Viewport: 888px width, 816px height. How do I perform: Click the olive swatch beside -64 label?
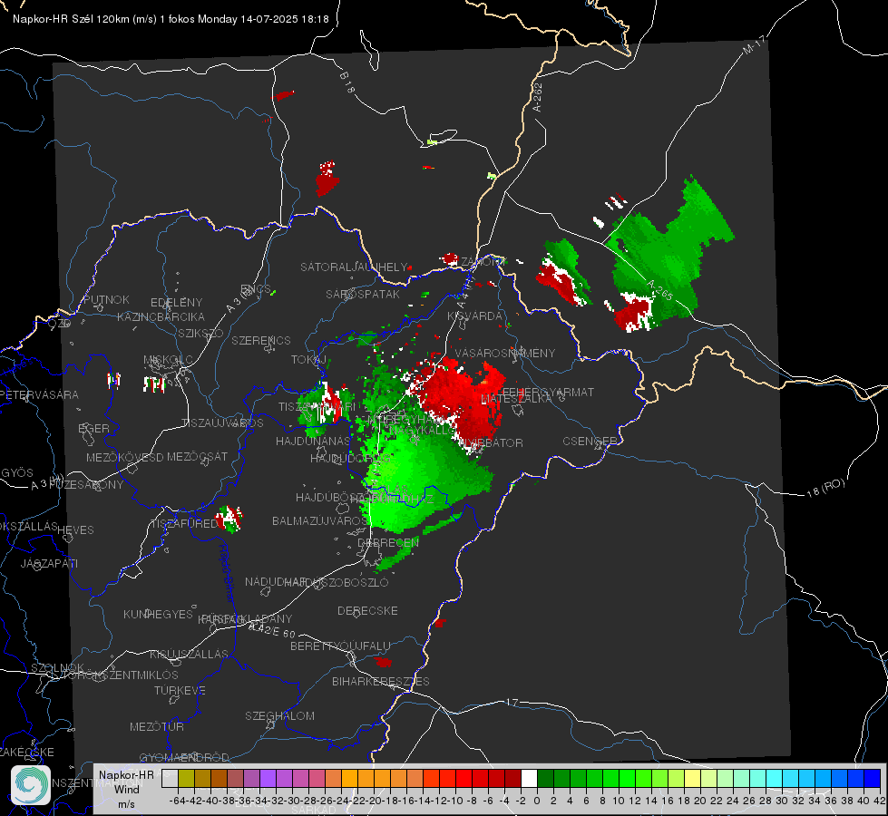click(x=186, y=779)
